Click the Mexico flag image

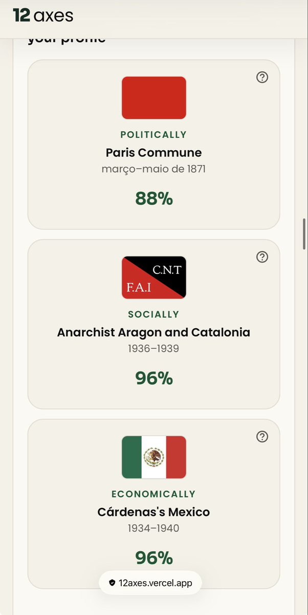154,457
